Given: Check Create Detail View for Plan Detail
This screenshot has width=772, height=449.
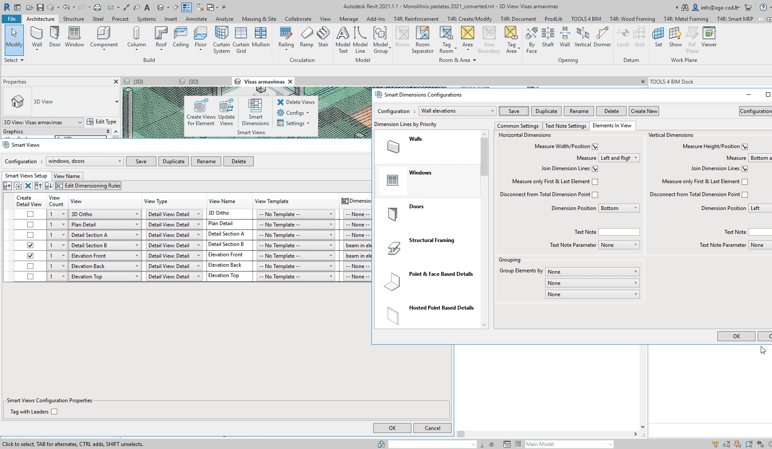Looking at the screenshot, I should (x=30, y=224).
